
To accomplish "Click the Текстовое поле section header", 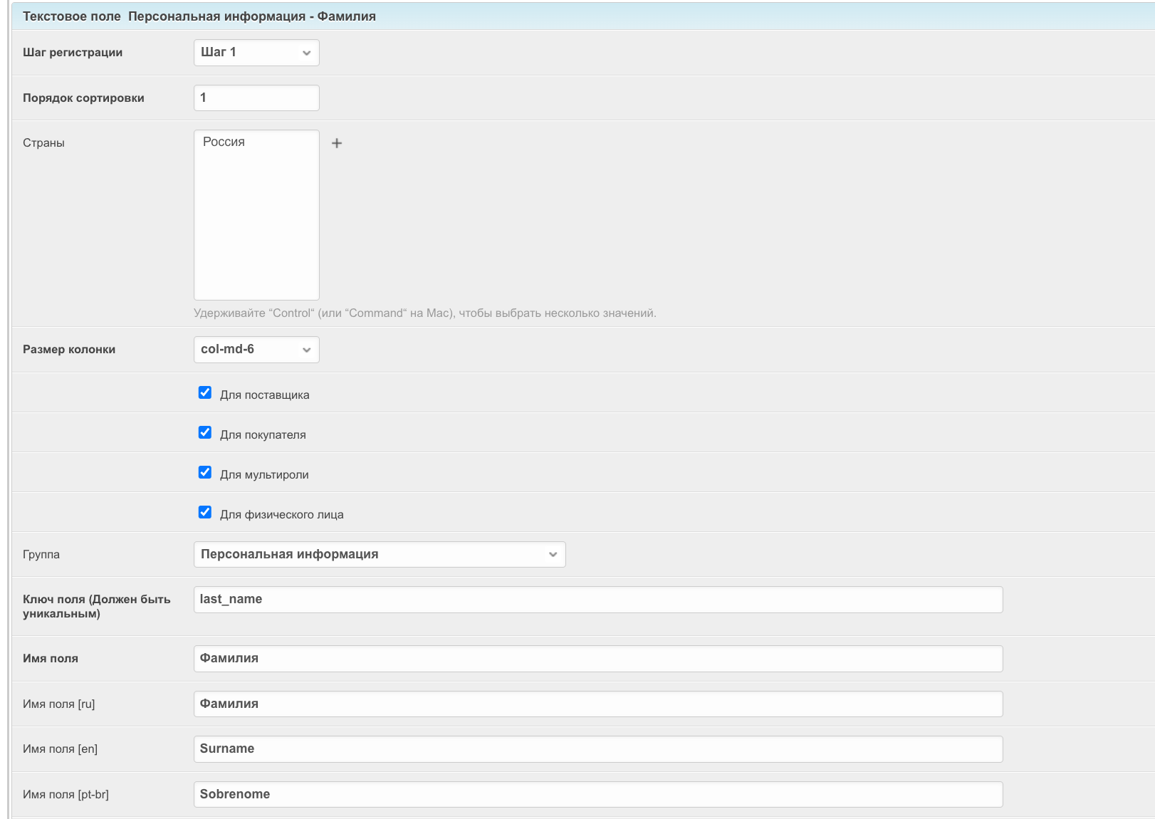I will click(199, 16).
